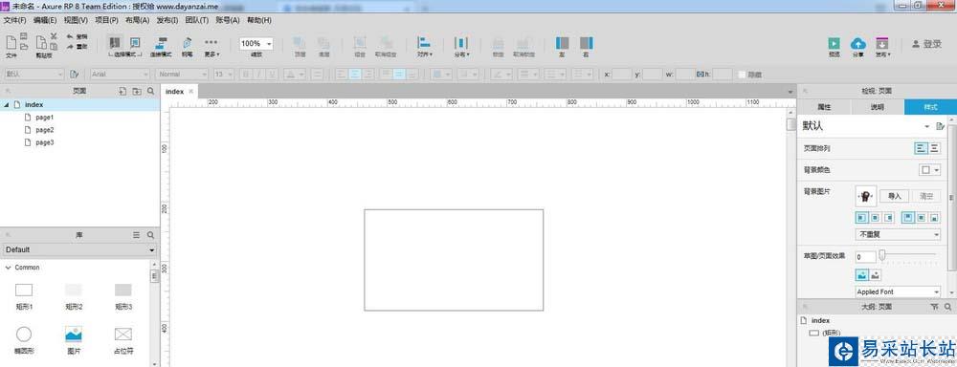Open the 发布(I) menu
The width and height of the screenshot is (957, 367).
click(167, 20)
